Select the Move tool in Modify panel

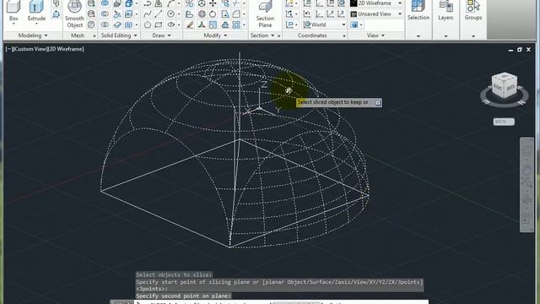(213, 3)
